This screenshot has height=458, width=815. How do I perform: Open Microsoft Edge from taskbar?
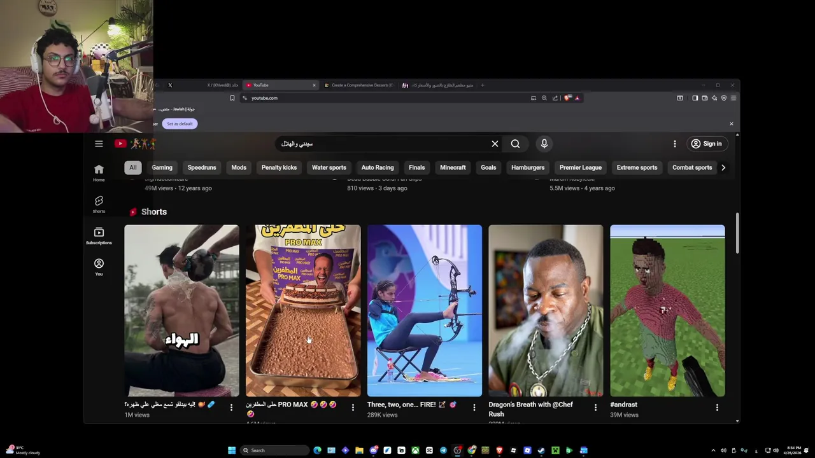click(x=317, y=450)
